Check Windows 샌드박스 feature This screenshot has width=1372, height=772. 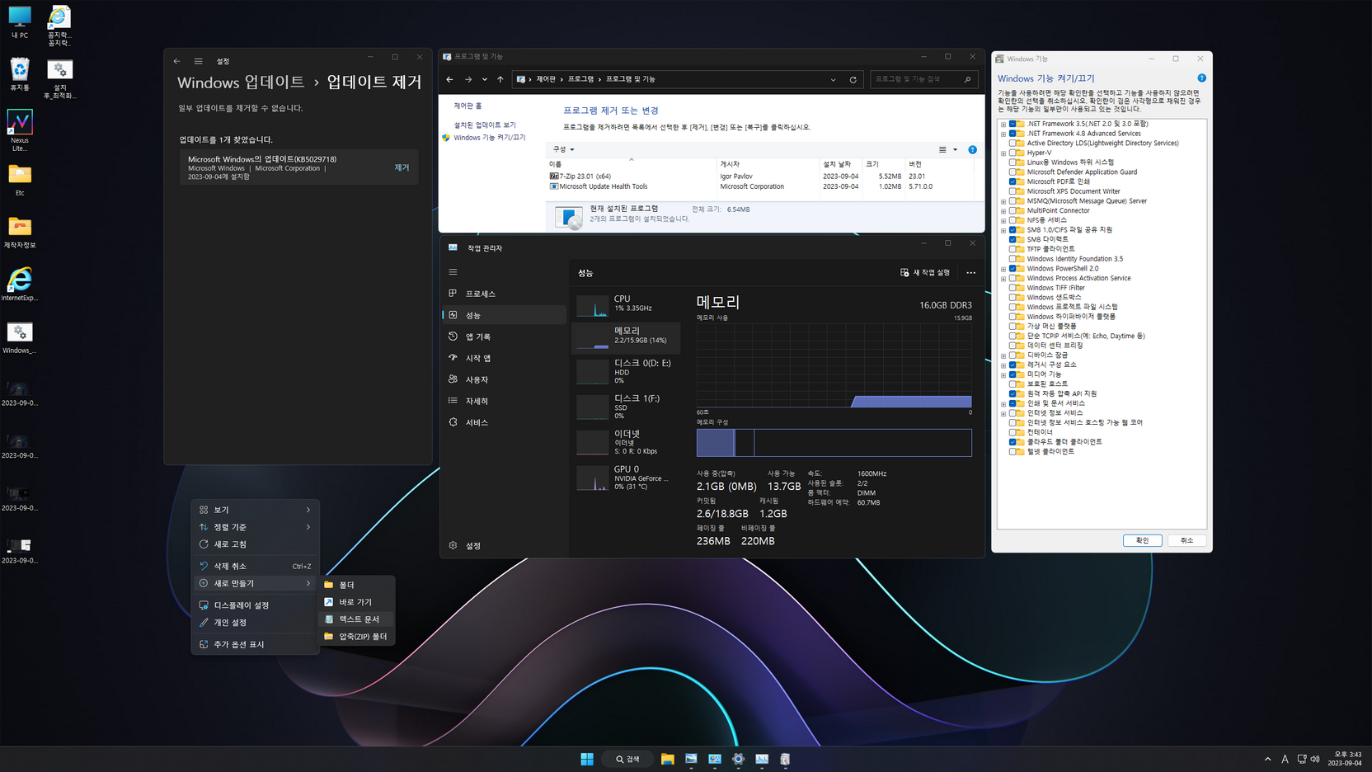coord(1013,297)
